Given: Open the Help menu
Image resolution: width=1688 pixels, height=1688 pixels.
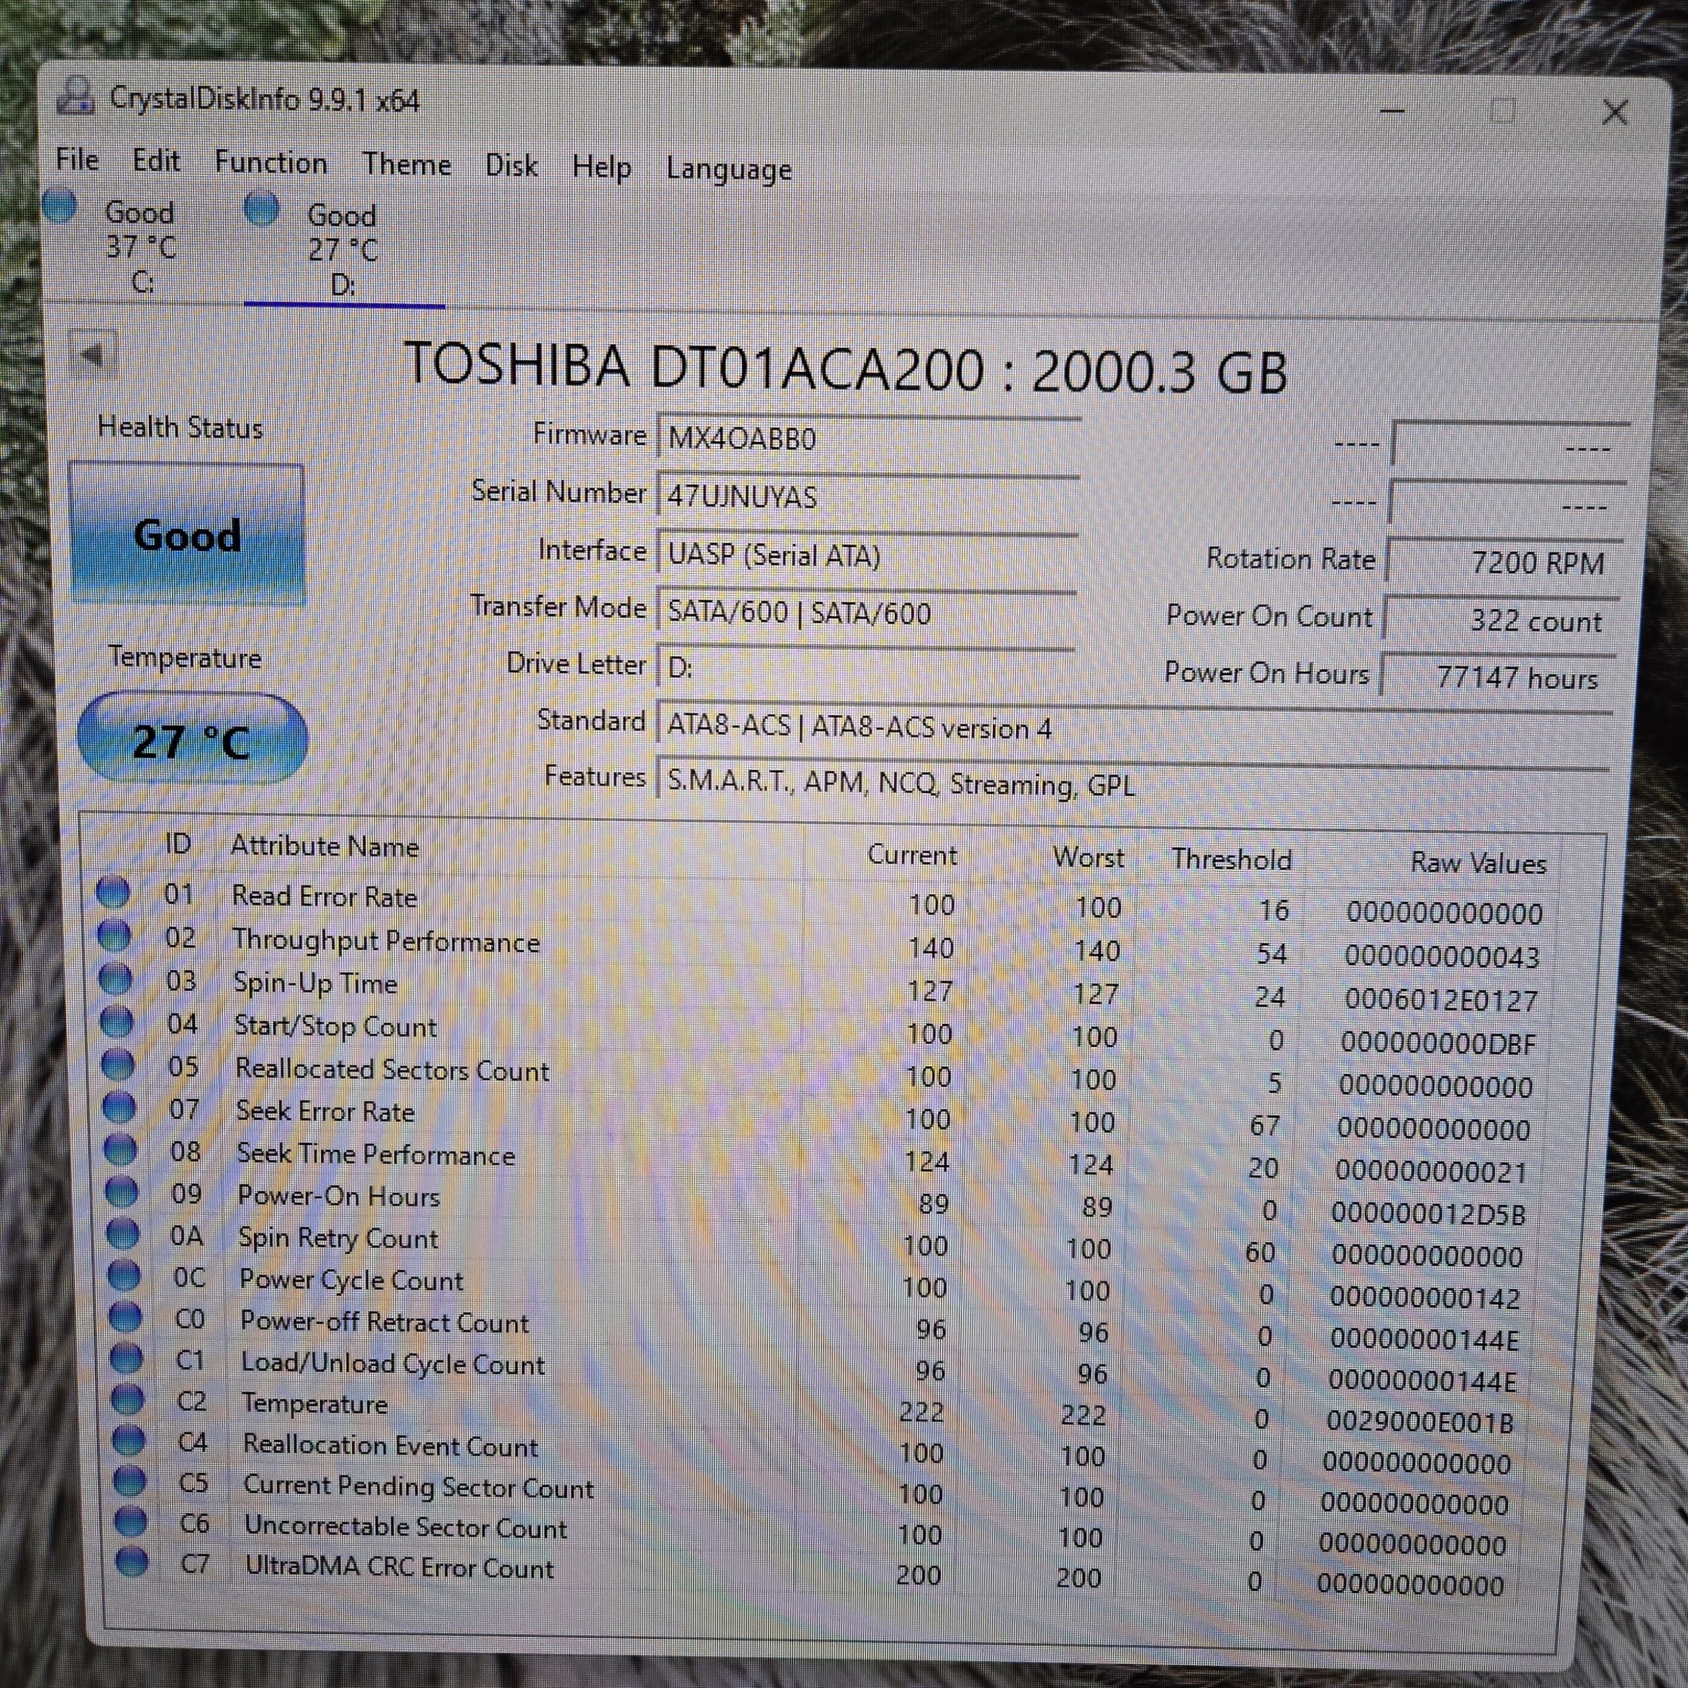Looking at the screenshot, I should coord(601,167).
